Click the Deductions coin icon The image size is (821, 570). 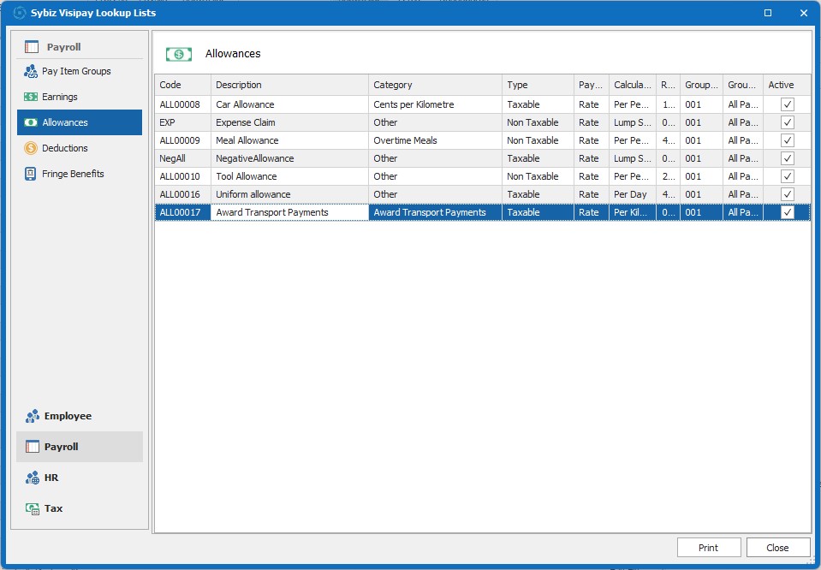[30, 148]
